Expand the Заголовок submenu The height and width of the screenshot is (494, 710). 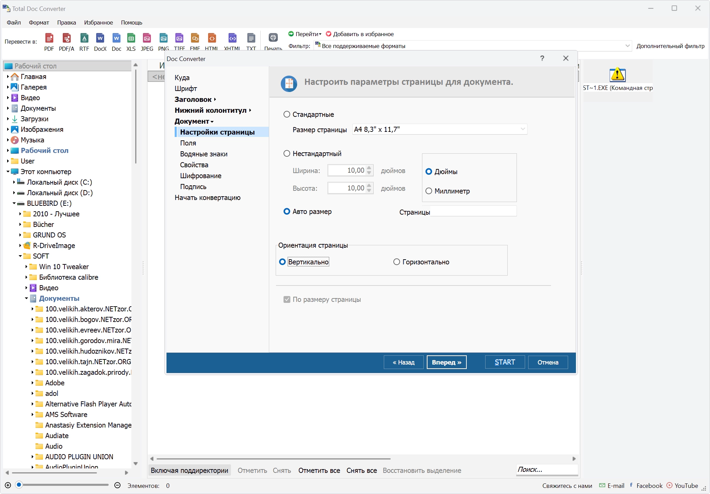click(x=195, y=99)
